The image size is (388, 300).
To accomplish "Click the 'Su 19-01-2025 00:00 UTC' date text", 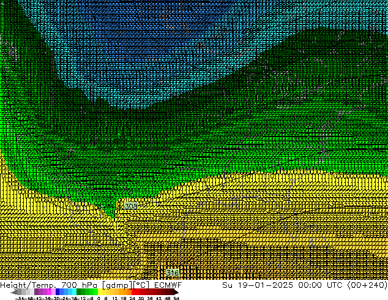I will click(282, 285).
